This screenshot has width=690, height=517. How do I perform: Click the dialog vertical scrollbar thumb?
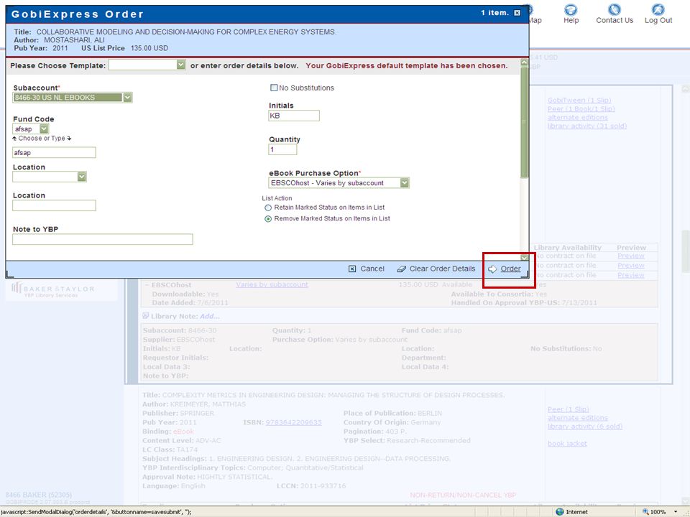click(524, 122)
